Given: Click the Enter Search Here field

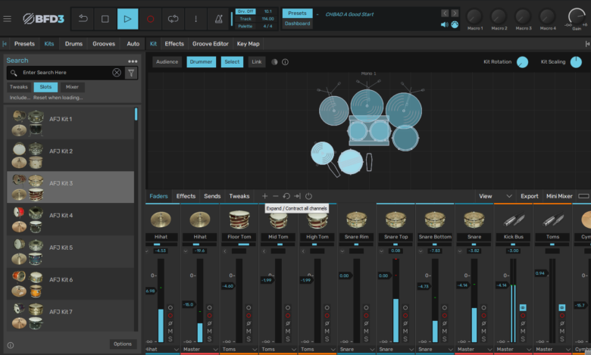Looking at the screenshot, I should tap(66, 73).
